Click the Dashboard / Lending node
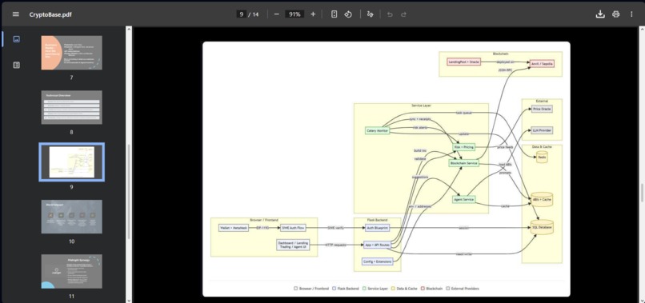Image resolution: width=645 pixels, height=303 pixels. [x=293, y=245]
